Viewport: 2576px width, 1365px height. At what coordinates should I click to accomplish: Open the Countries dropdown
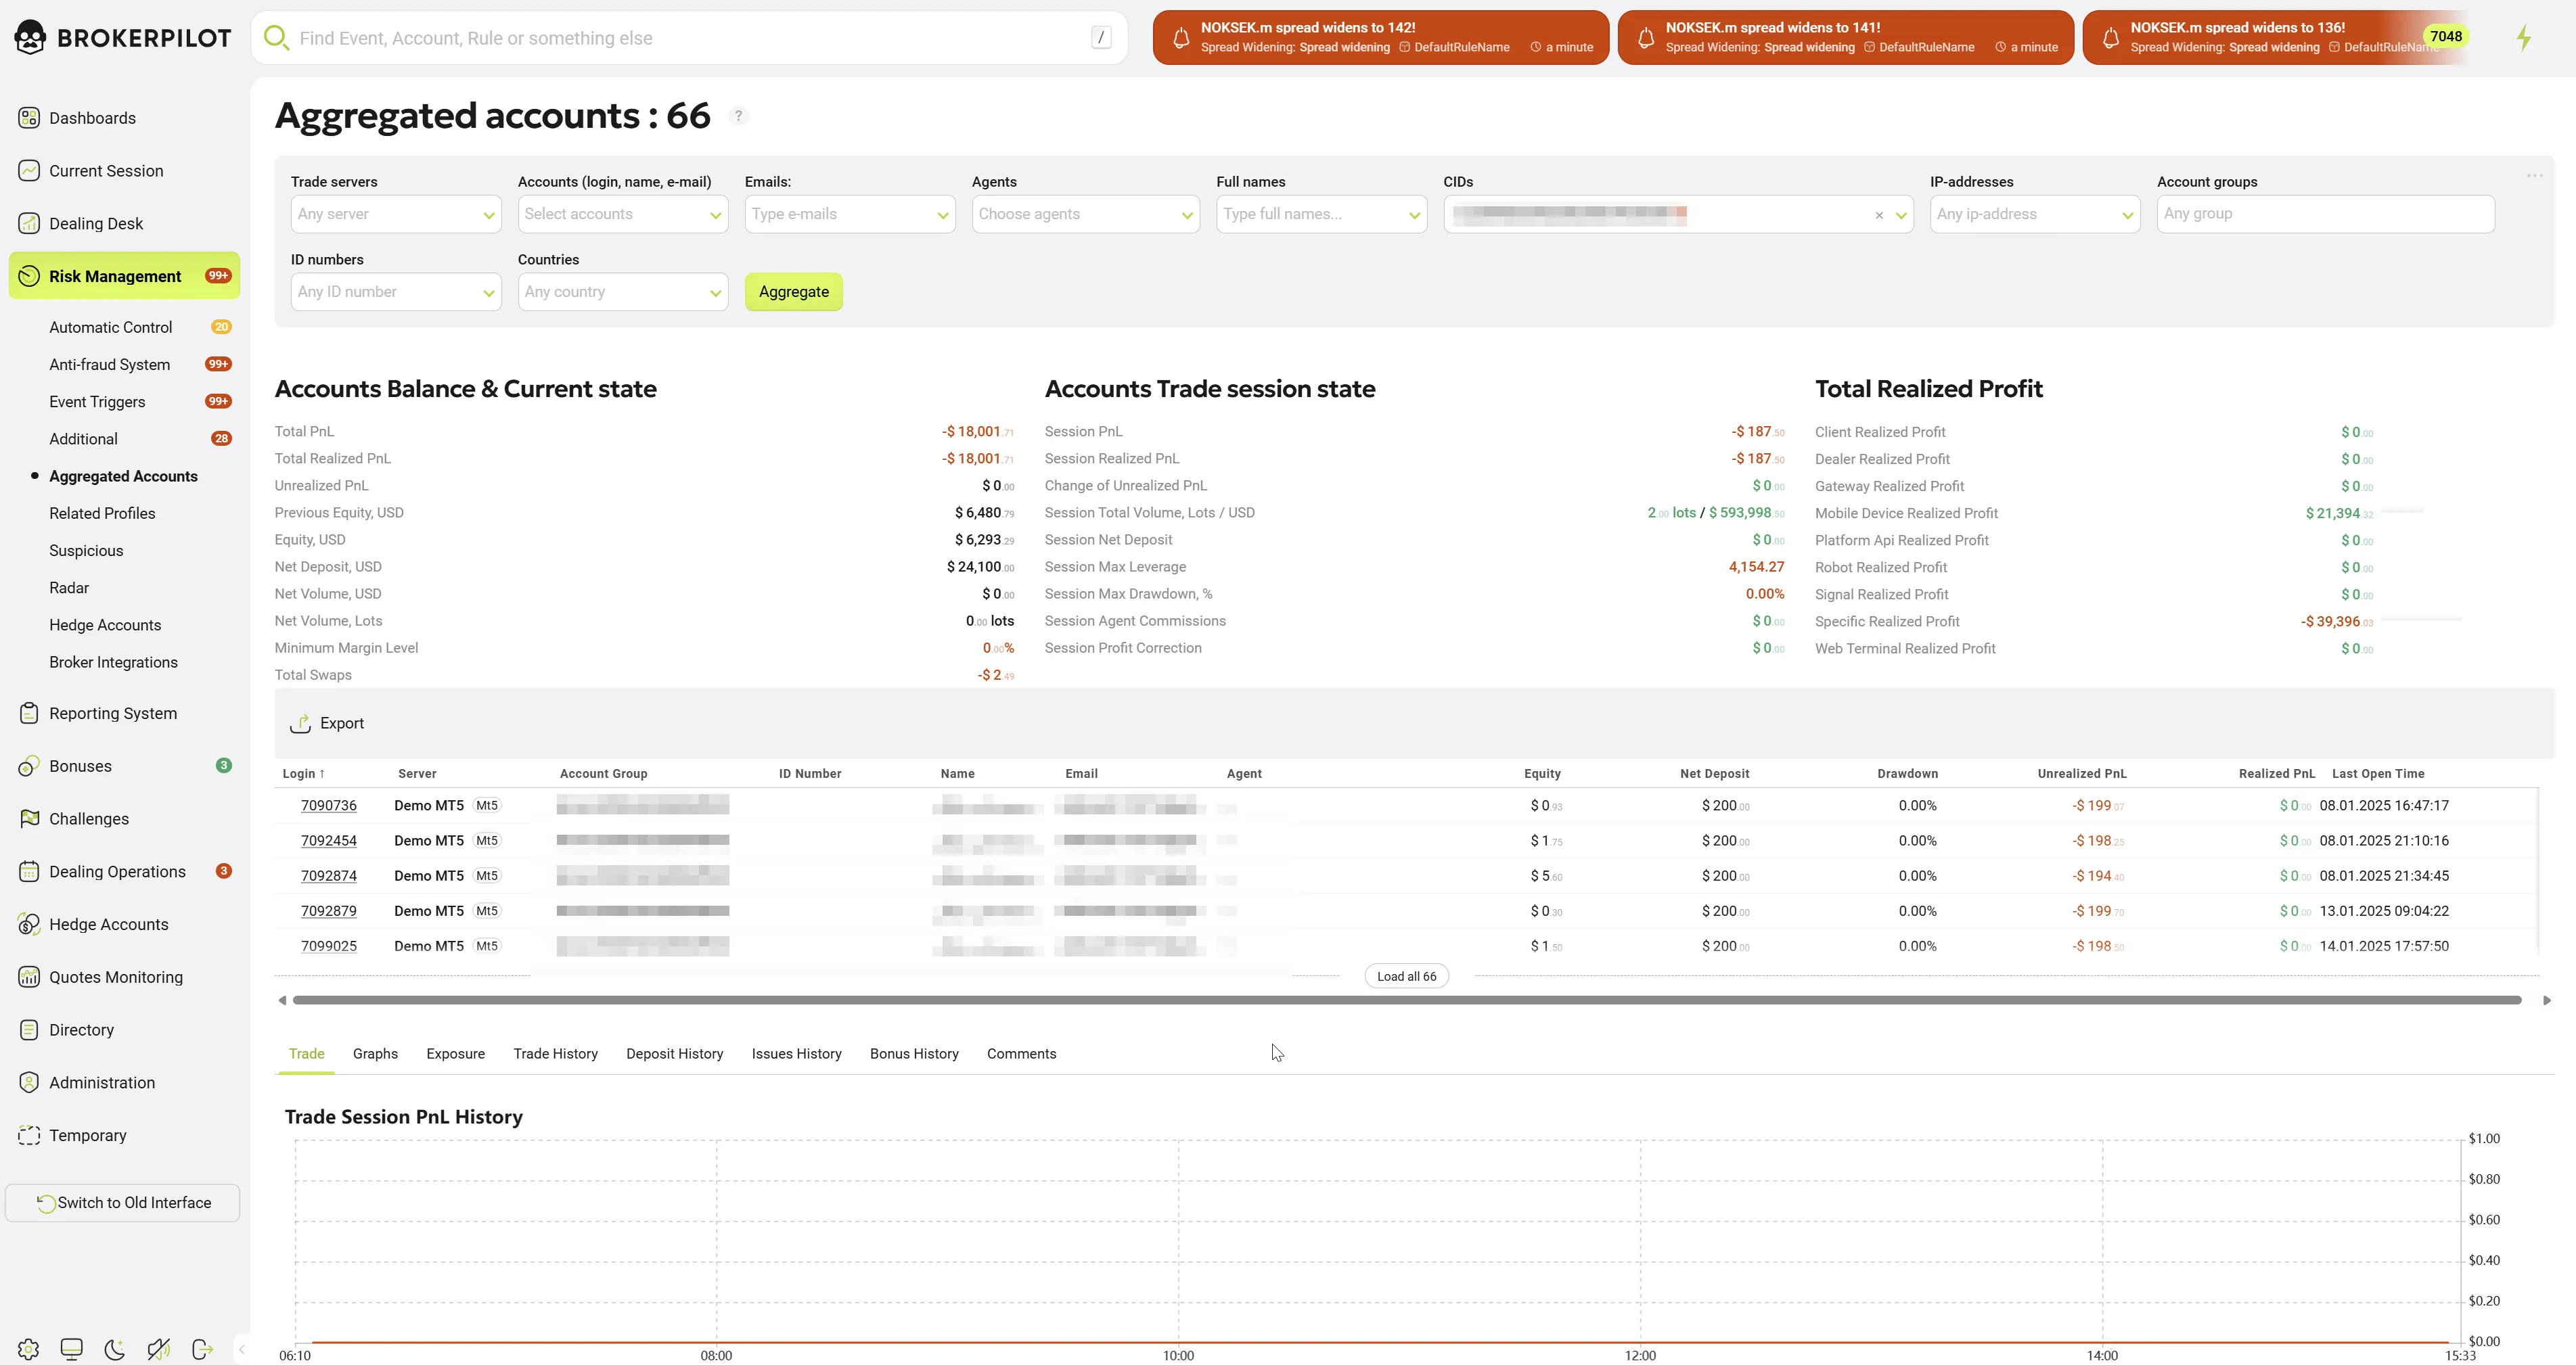(x=623, y=292)
